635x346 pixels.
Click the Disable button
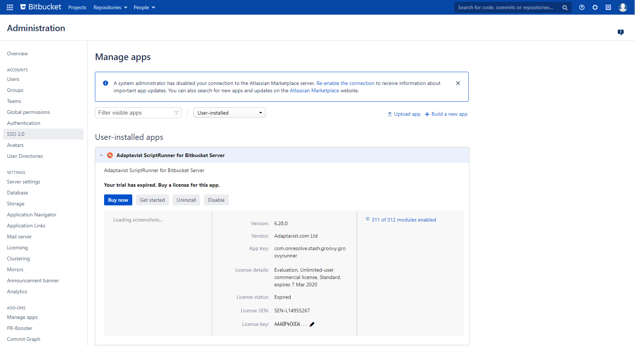[x=216, y=200]
